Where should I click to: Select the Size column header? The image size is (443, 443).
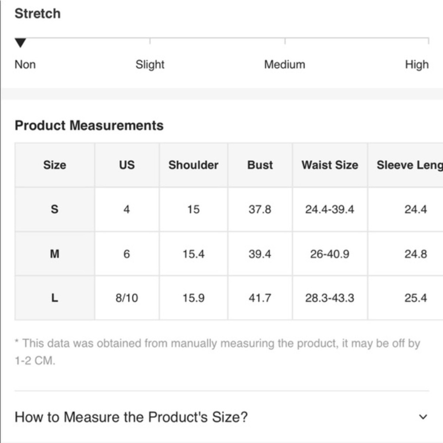pyautogui.click(x=54, y=165)
